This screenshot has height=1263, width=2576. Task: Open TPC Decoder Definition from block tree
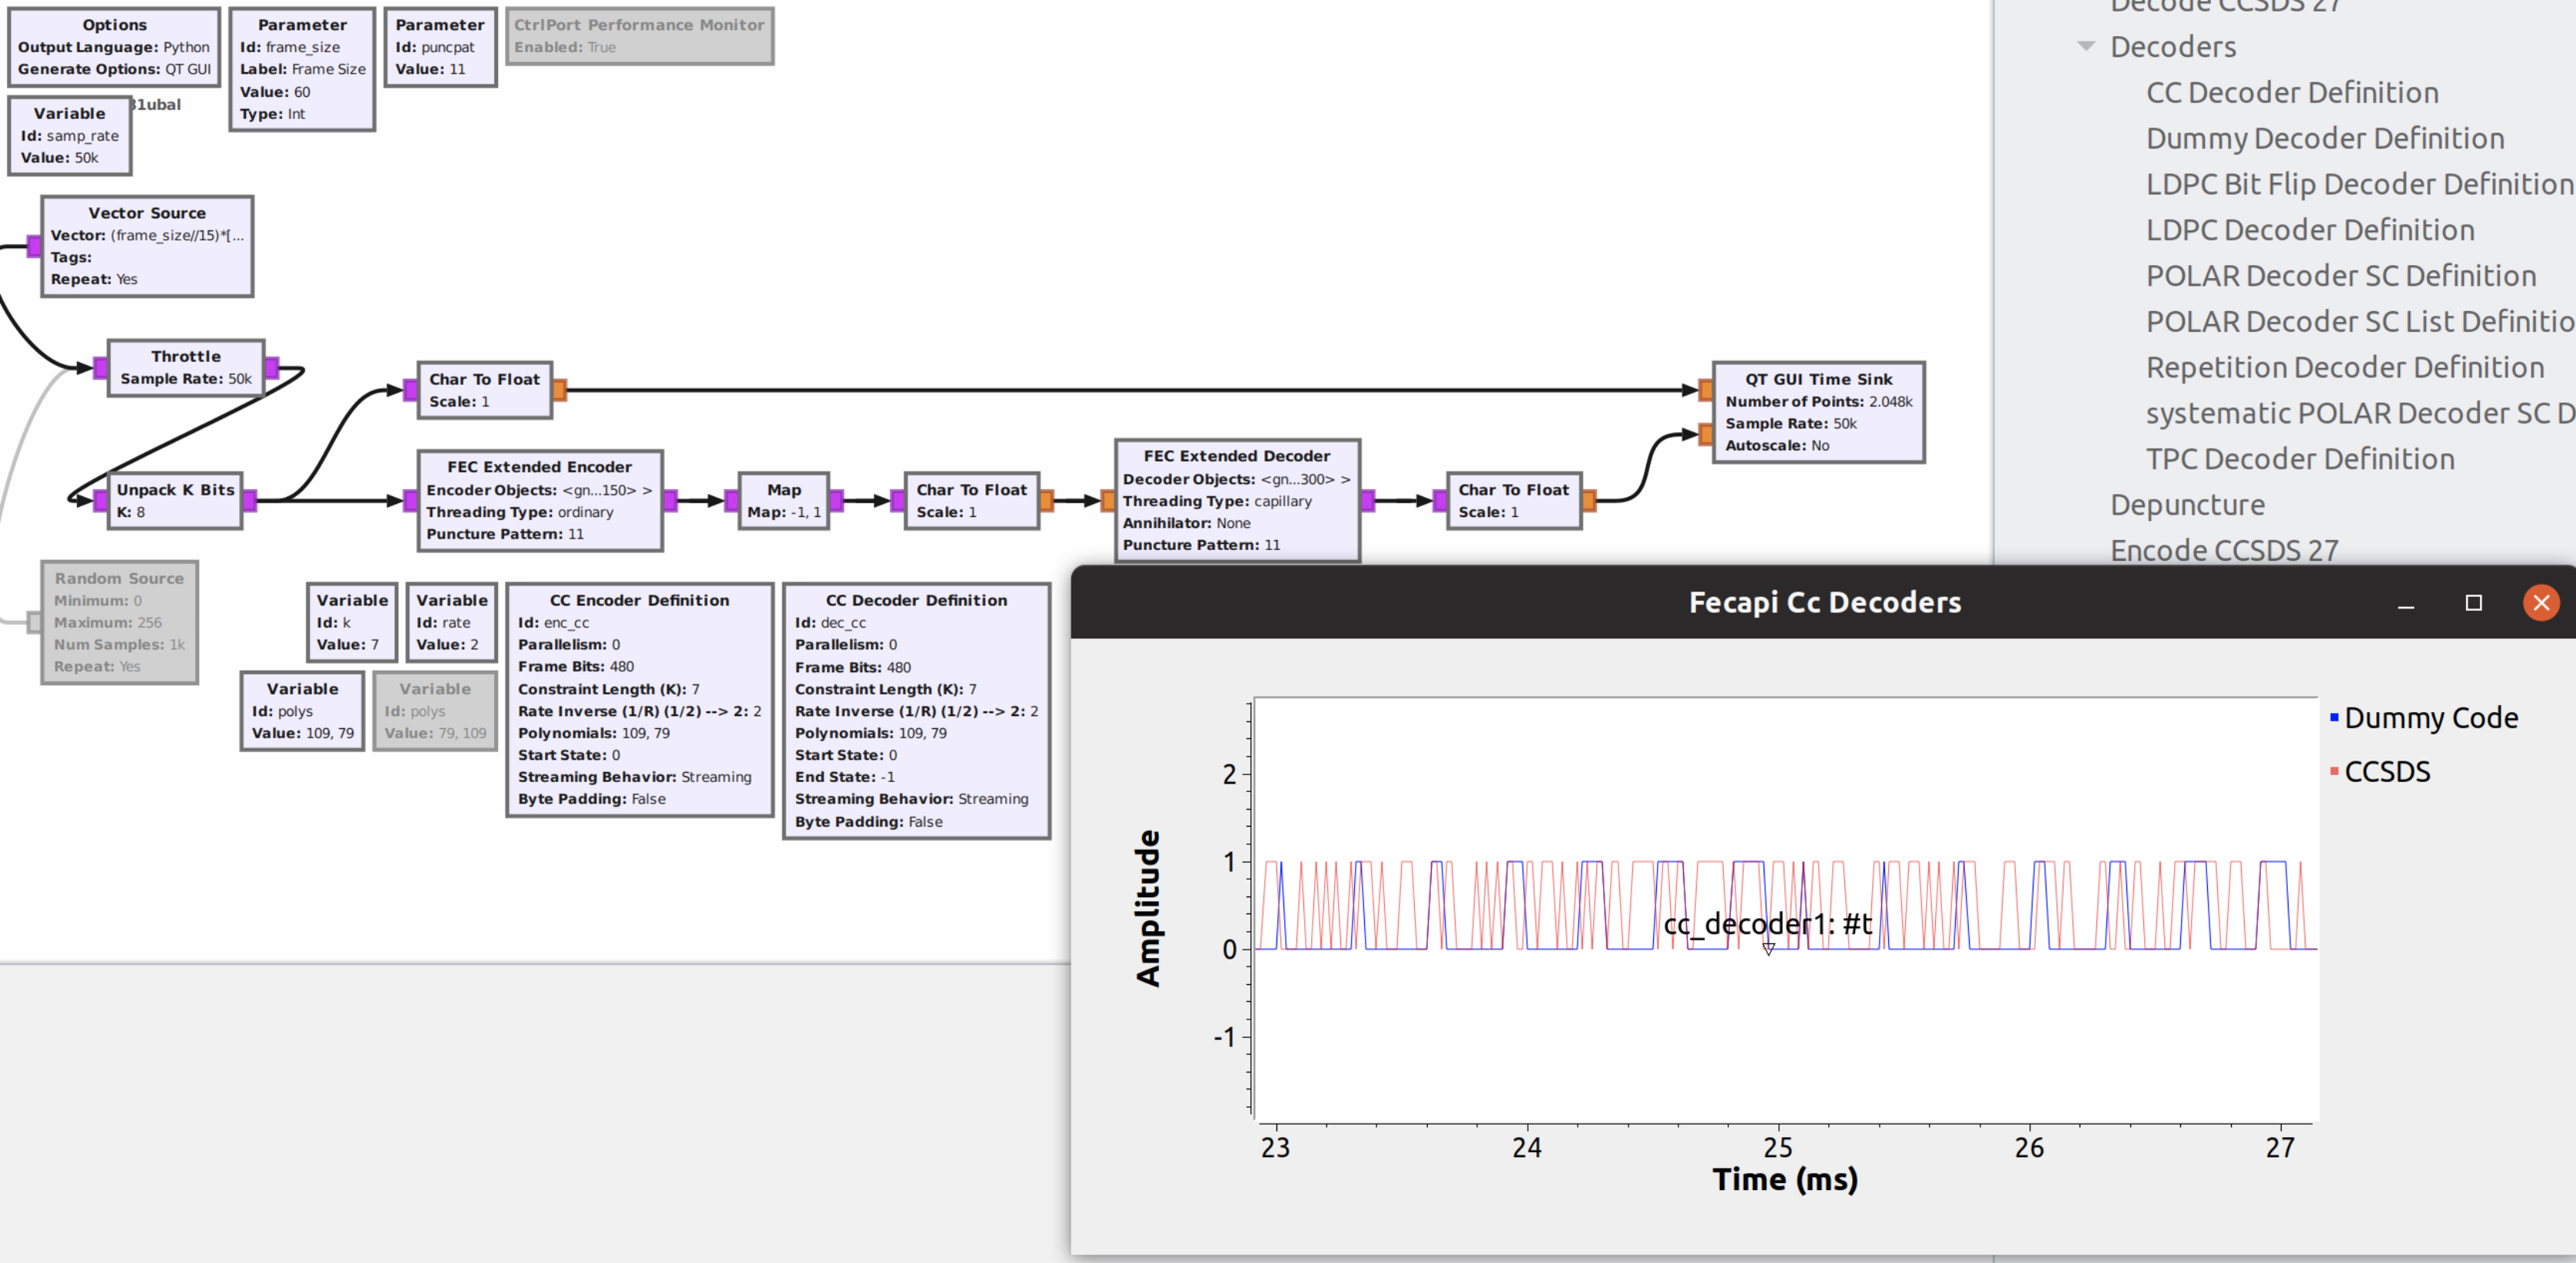click(2300, 459)
